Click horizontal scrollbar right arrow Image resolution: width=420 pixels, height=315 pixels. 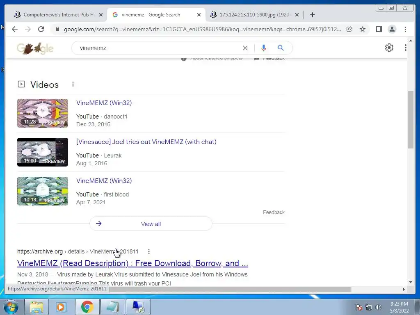pyautogui.click(x=404, y=289)
